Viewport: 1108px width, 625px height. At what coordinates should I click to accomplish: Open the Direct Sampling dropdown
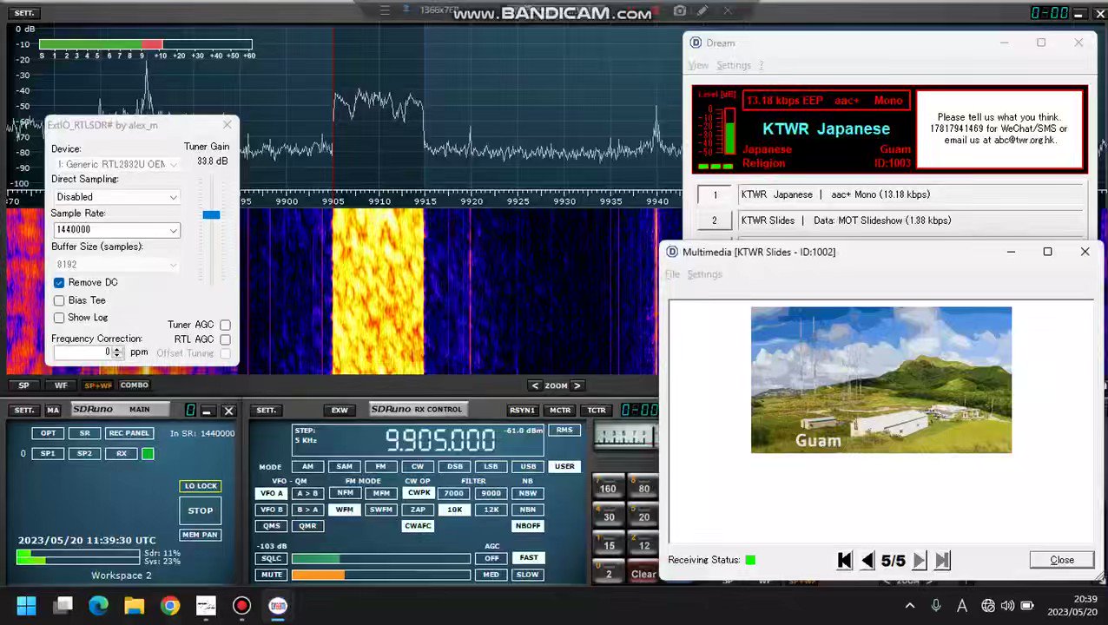click(116, 197)
